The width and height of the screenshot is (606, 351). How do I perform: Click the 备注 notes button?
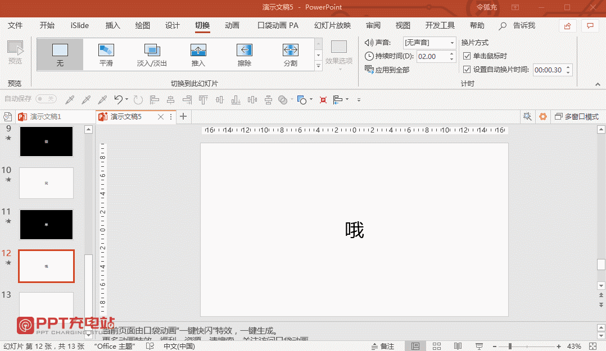383,347
